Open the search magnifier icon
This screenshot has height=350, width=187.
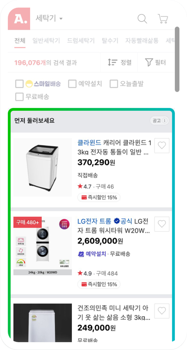(x=142, y=19)
